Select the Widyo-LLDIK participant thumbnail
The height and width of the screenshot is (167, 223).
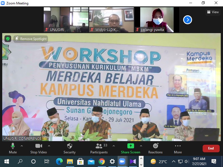pyautogui.click(x=111, y=20)
